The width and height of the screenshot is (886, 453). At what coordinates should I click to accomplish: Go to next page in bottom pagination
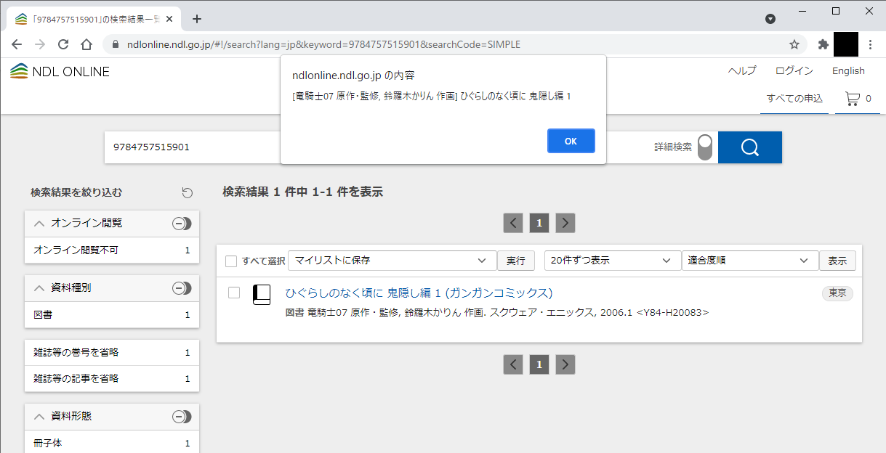(565, 364)
